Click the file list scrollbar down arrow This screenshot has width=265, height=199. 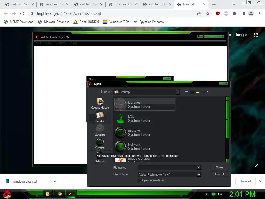pos(227,160)
